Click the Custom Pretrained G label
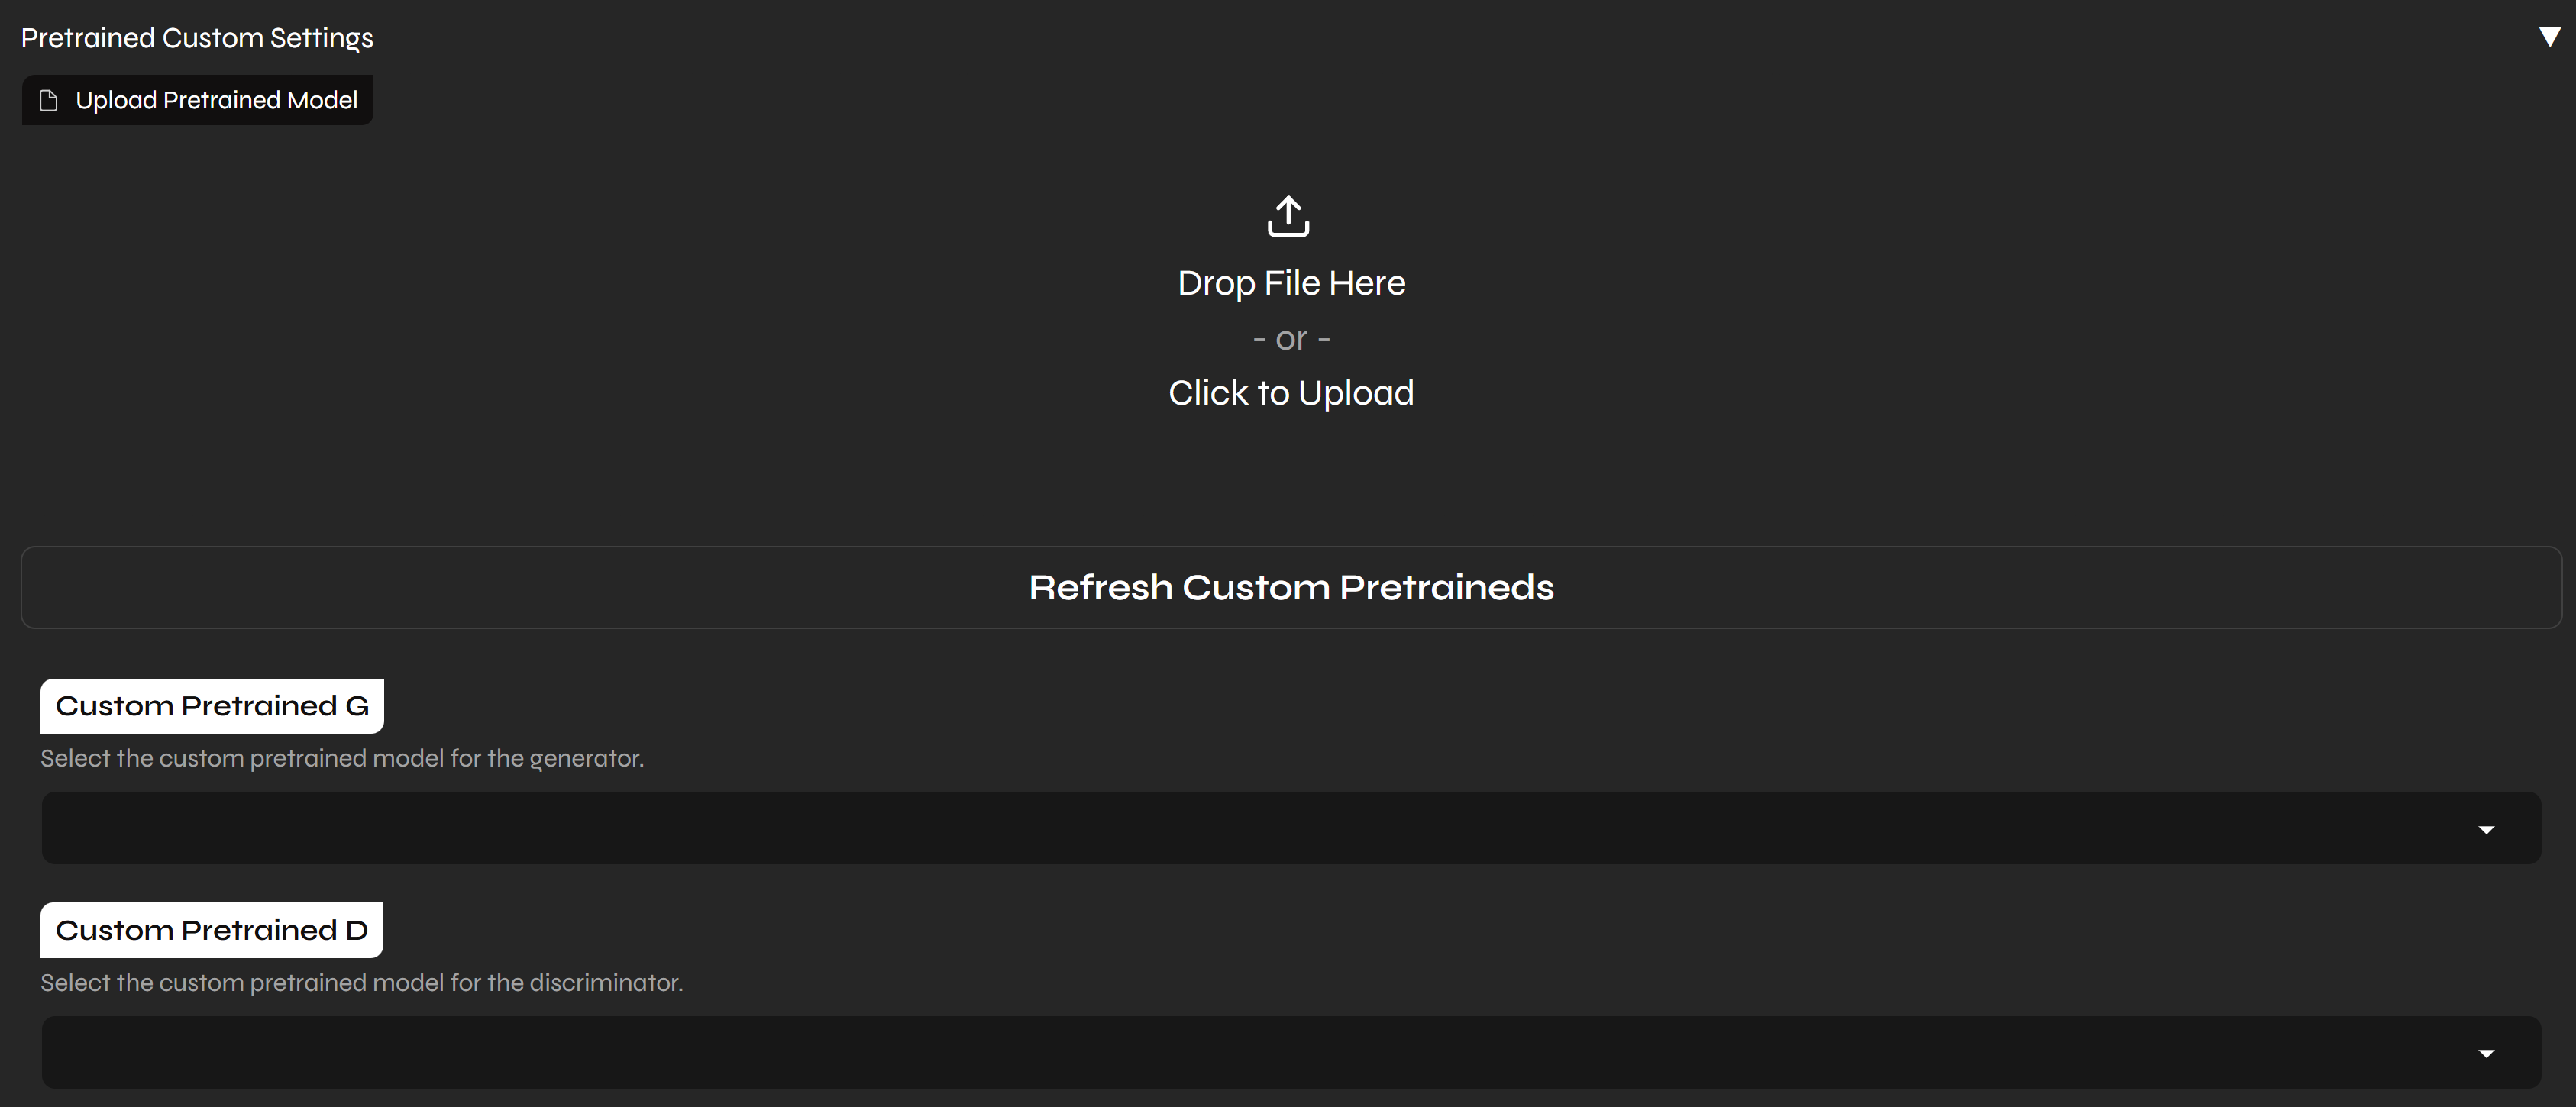The image size is (2576, 1107). [212, 706]
